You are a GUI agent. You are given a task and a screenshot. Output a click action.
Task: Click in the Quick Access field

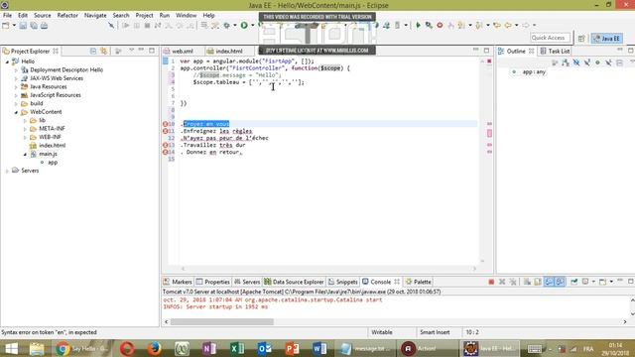550,38
